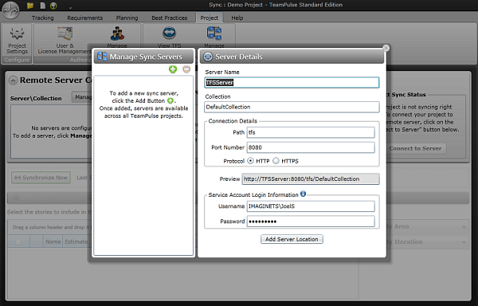Expand the By Iteration dropdown chevron
The height and width of the screenshot is (306, 478).
(464, 242)
